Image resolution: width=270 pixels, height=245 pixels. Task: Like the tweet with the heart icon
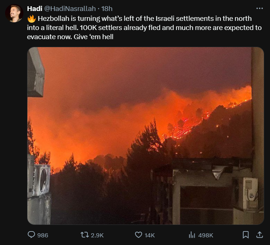click(138, 235)
